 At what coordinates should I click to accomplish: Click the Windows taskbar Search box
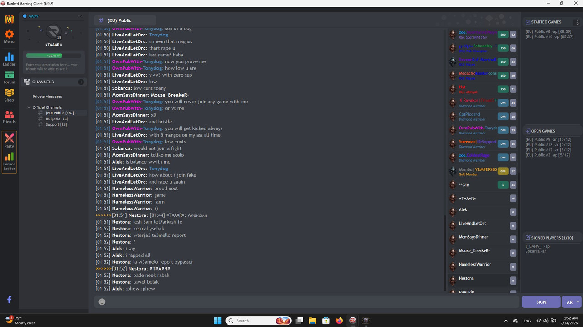(x=258, y=321)
